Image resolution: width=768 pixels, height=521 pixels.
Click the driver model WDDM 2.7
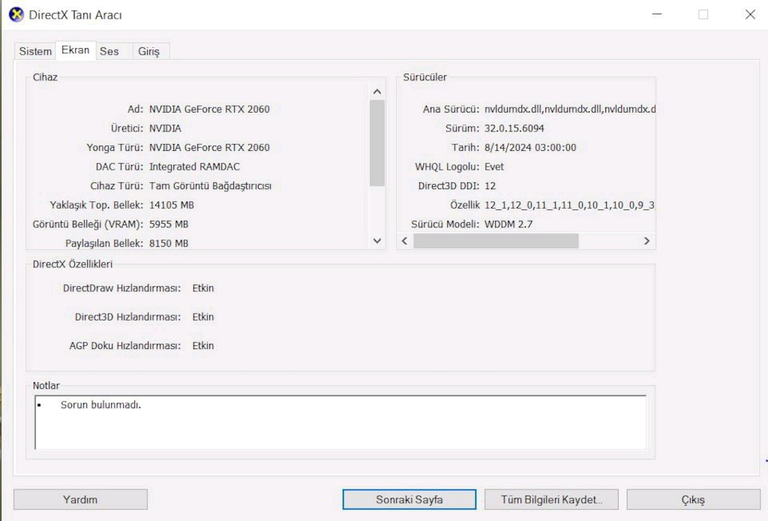(x=508, y=224)
